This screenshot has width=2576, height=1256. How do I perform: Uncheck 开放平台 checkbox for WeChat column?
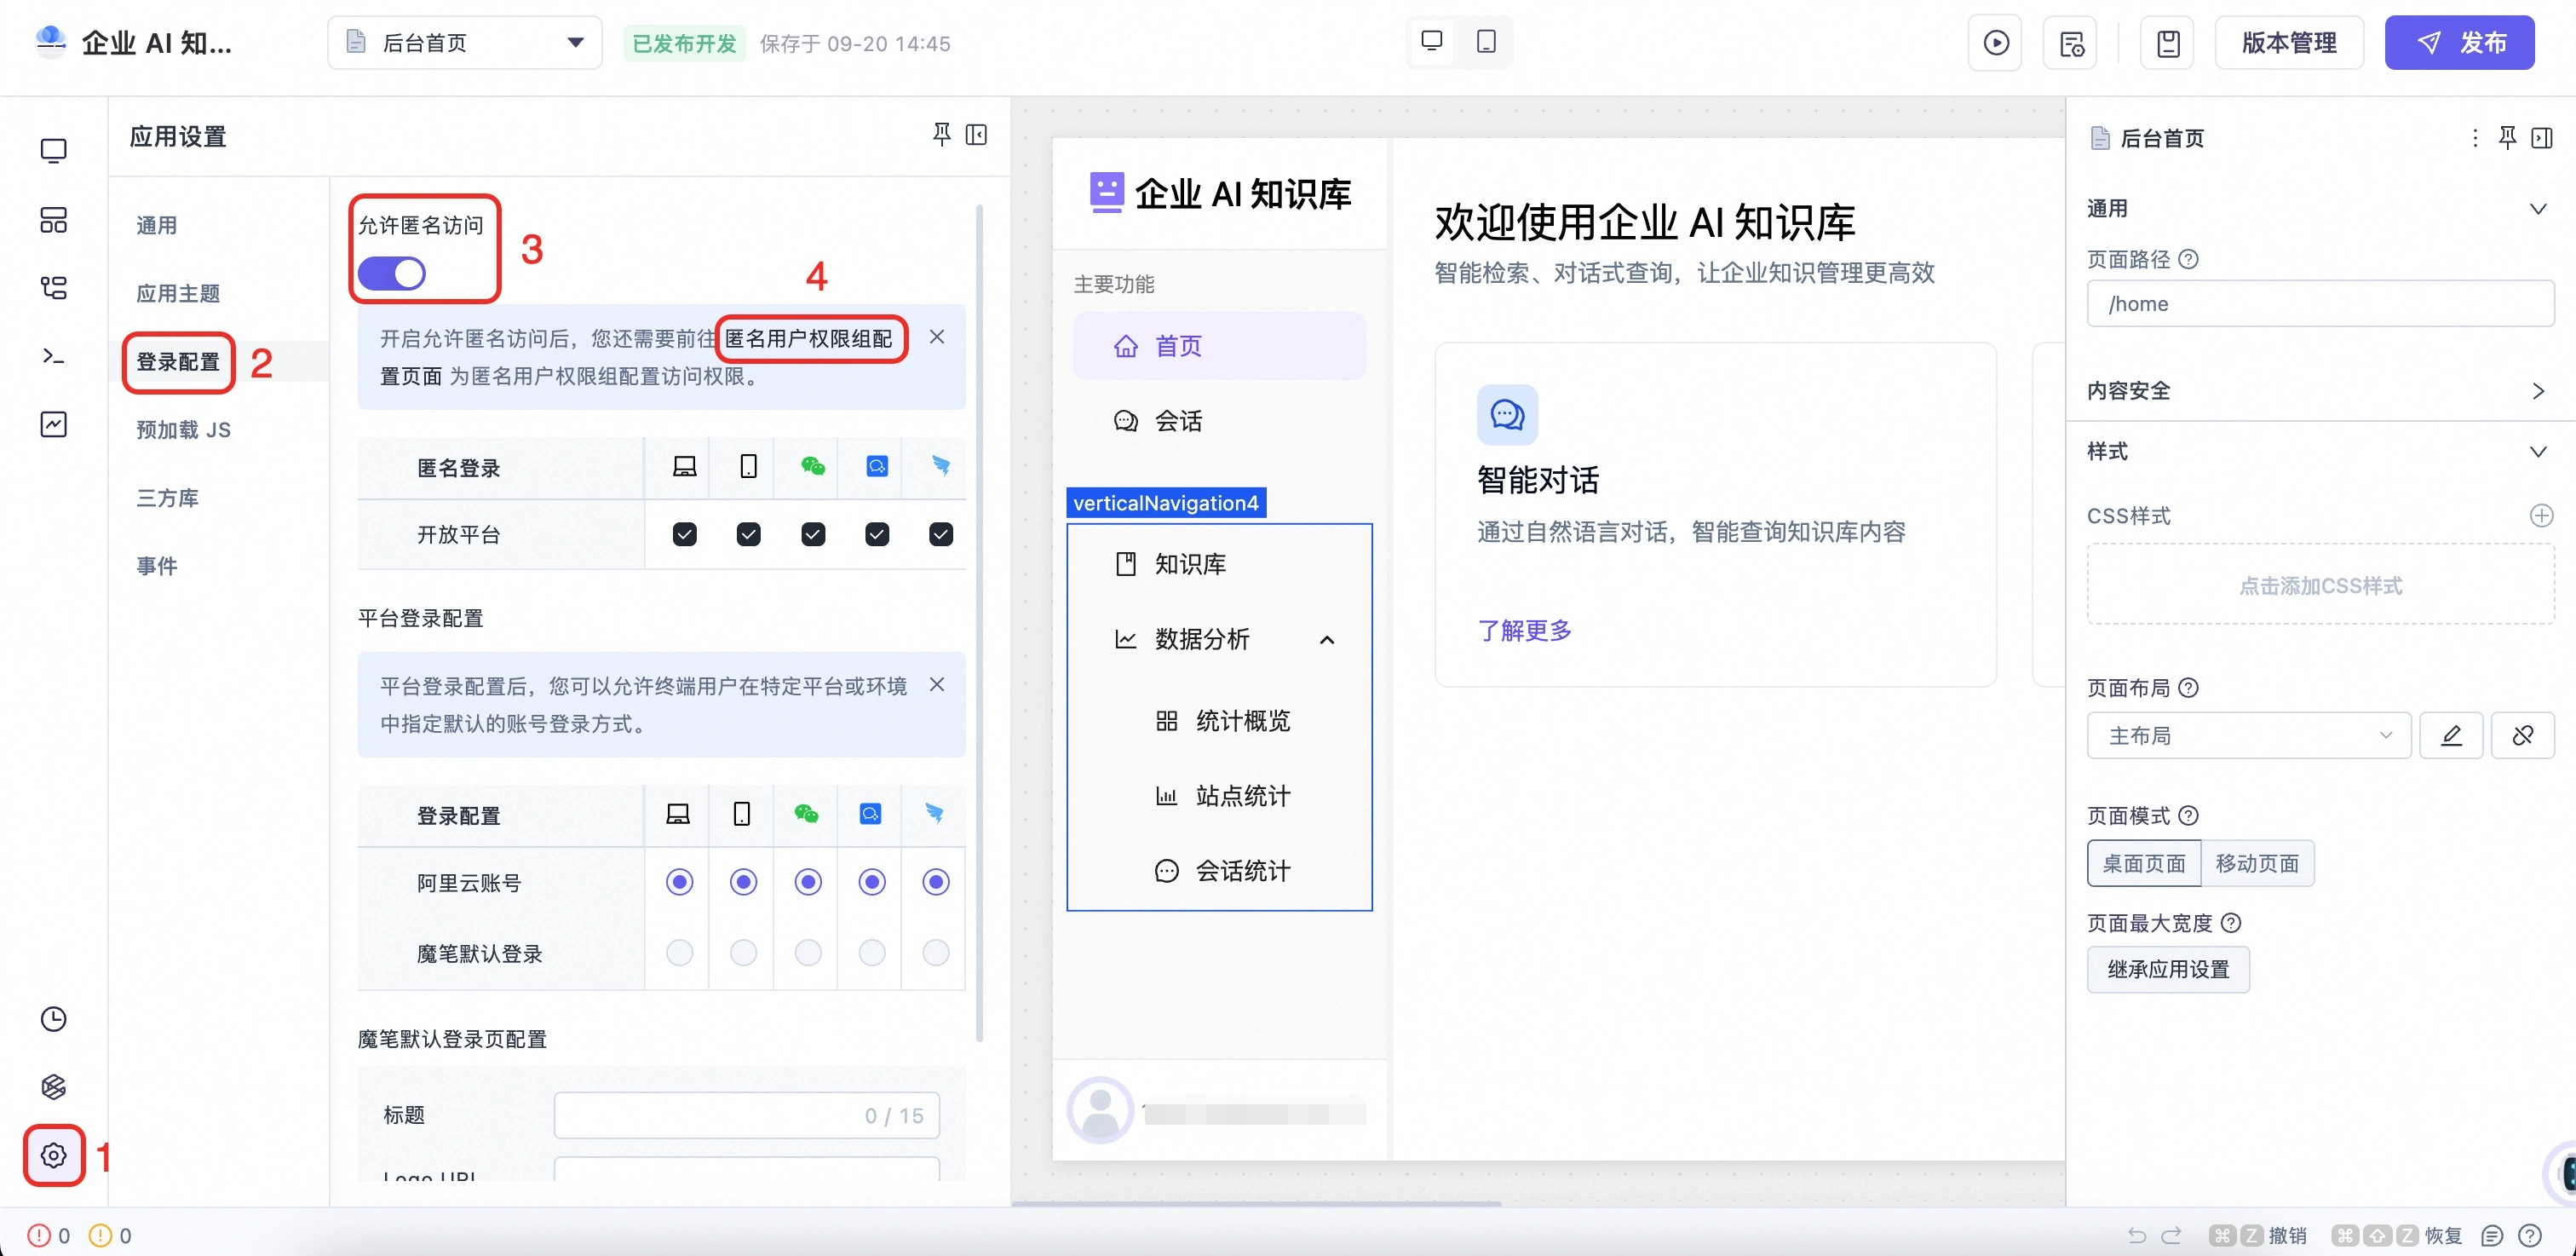[813, 534]
